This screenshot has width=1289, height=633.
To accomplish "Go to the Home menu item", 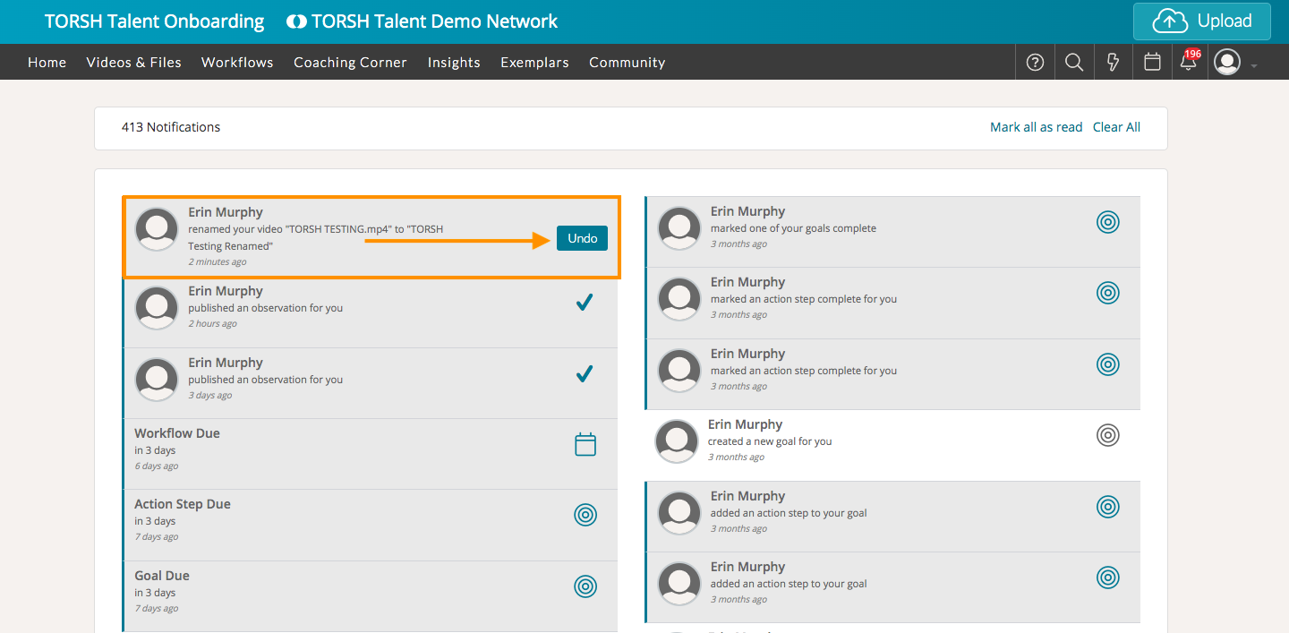I will pyautogui.click(x=47, y=63).
